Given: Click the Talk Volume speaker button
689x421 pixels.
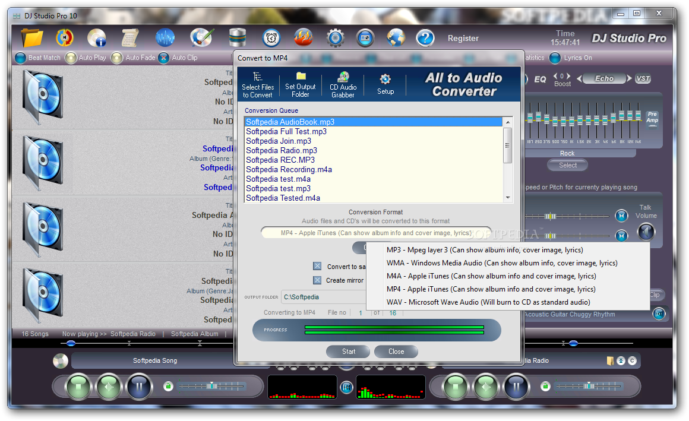Looking at the screenshot, I should tap(646, 232).
